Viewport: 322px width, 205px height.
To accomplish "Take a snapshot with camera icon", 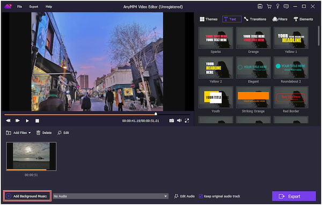I will tap(172, 121).
